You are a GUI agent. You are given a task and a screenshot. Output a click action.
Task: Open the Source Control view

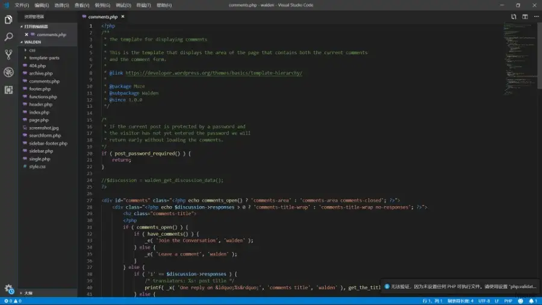click(8, 55)
